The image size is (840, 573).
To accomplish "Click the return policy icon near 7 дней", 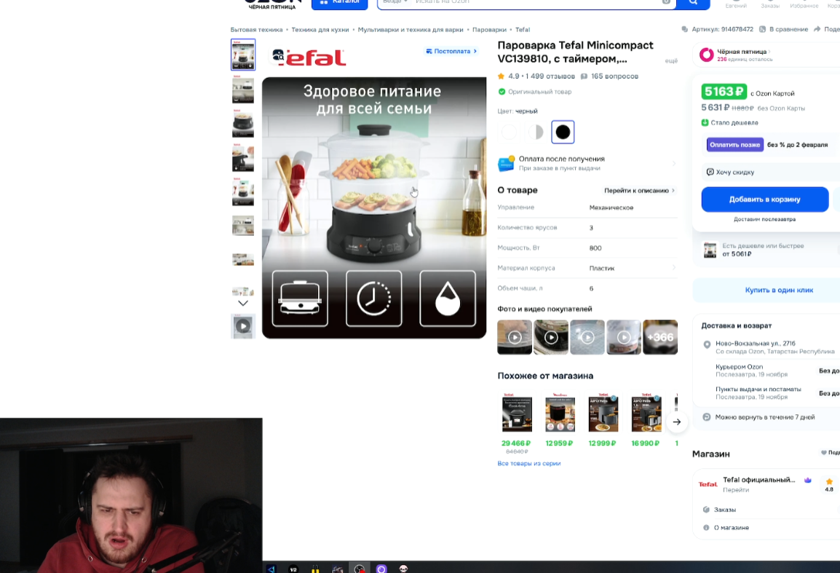I will pyautogui.click(x=706, y=417).
